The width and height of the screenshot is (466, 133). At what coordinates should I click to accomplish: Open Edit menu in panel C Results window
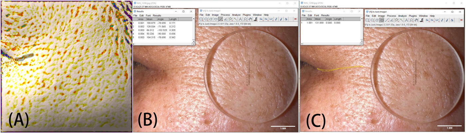pos(310,15)
